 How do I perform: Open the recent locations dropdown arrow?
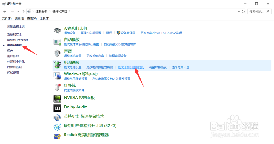point(18,12)
